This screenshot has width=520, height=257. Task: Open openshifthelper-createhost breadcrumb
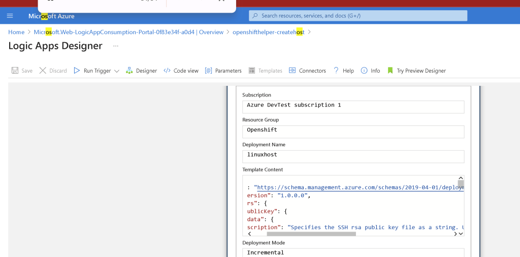pos(269,32)
